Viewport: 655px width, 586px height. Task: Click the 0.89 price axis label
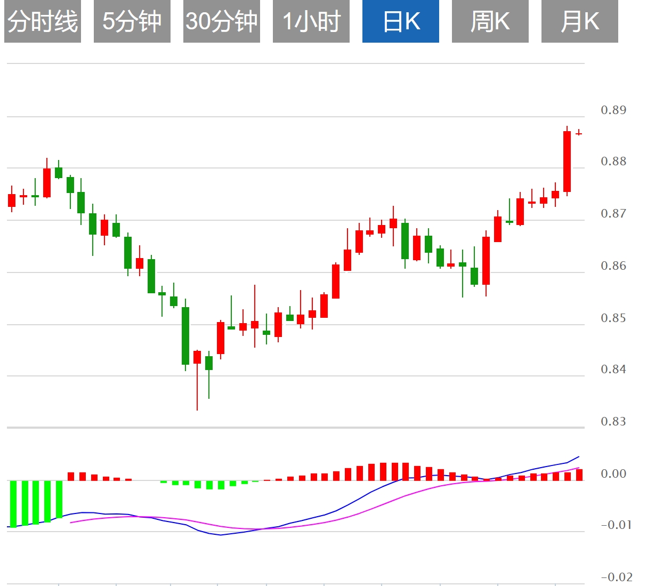point(613,110)
